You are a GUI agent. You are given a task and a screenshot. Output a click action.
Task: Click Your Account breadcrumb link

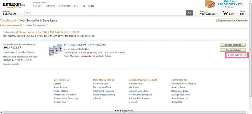(x=8, y=20)
